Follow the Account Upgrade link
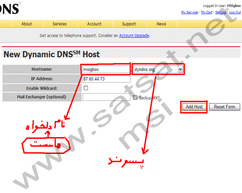 134,36
